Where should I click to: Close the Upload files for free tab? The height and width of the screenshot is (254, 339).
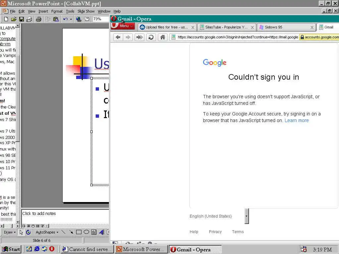193,27
